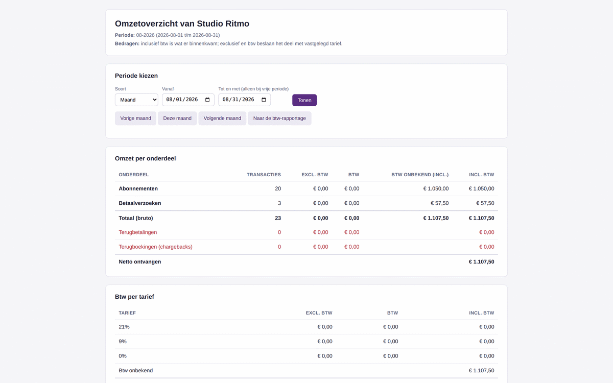This screenshot has height=383, width=613.
Task: Click the red Terugbetalingen row label
Action: pyautogui.click(x=138, y=232)
